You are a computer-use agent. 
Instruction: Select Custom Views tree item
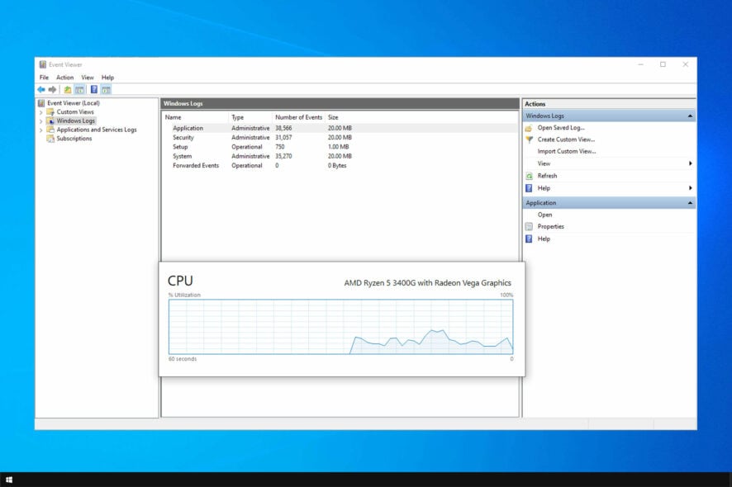(x=75, y=112)
